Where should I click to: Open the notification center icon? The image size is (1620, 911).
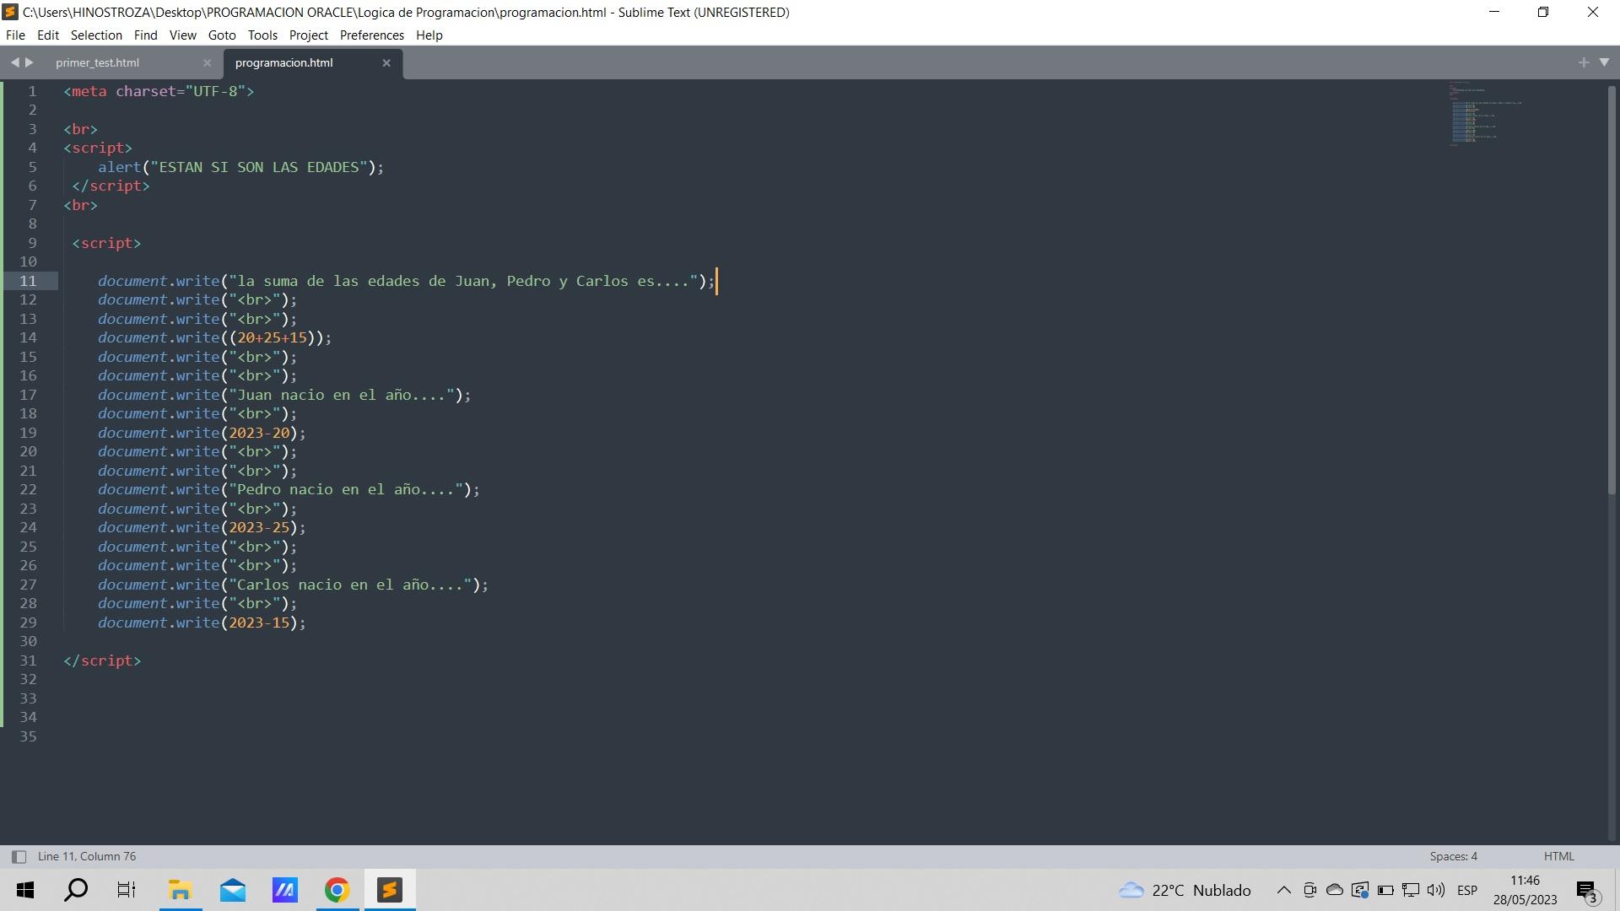pos(1587,891)
